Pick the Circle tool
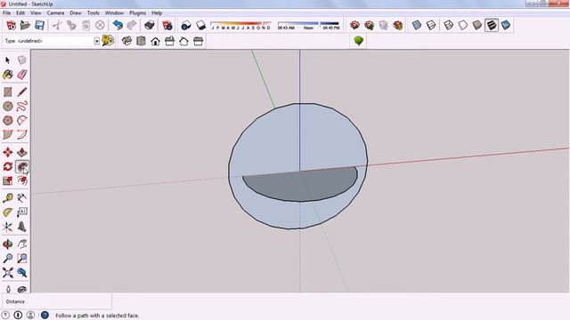This screenshot has width=570, height=320. click(8, 107)
